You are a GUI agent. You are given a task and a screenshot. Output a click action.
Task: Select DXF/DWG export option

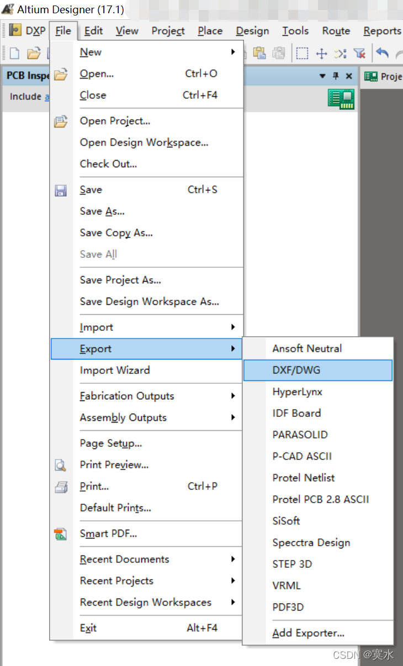pos(318,371)
